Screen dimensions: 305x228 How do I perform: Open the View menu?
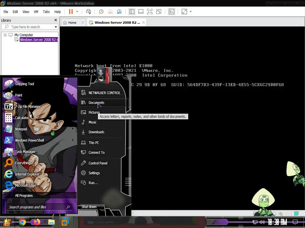(26, 12)
